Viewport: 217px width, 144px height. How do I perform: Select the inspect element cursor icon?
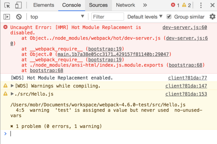click(7, 5)
